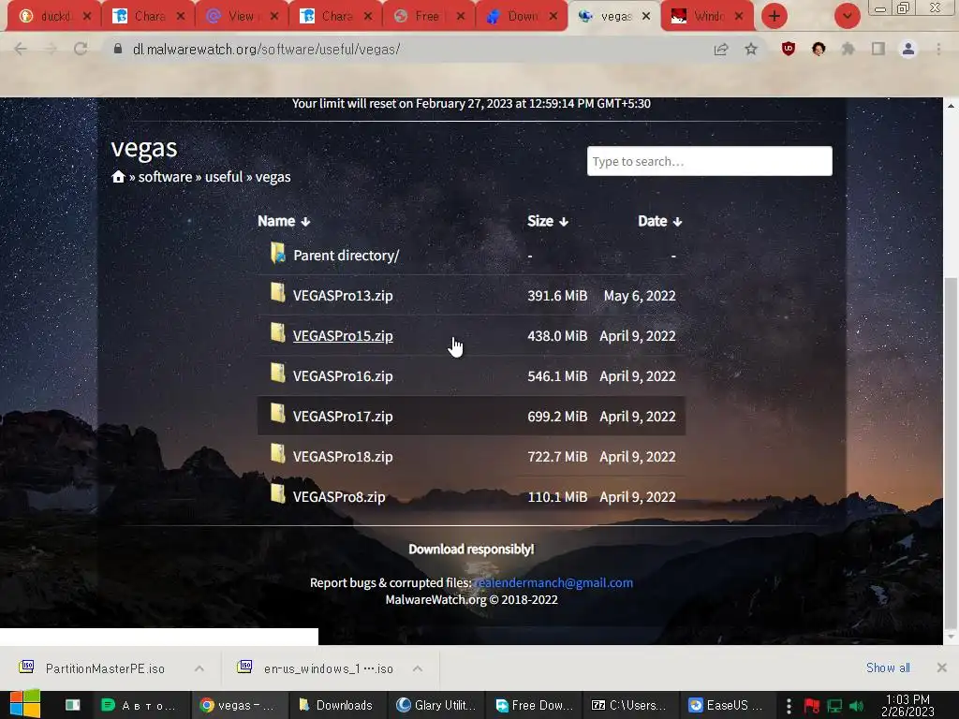The height and width of the screenshot is (719, 959).
Task: Click the VEGASPro18.zip folder icon
Action: pos(277,454)
